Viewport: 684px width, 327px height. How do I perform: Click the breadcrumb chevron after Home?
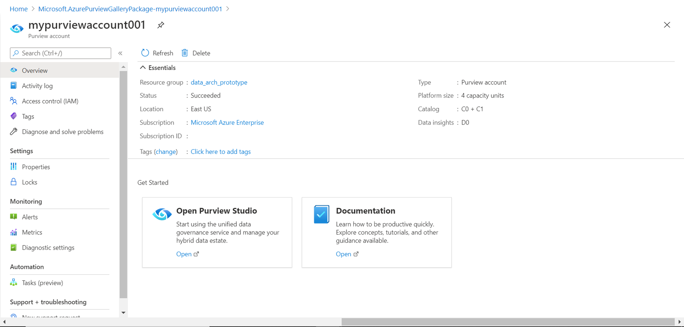tap(33, 9)
